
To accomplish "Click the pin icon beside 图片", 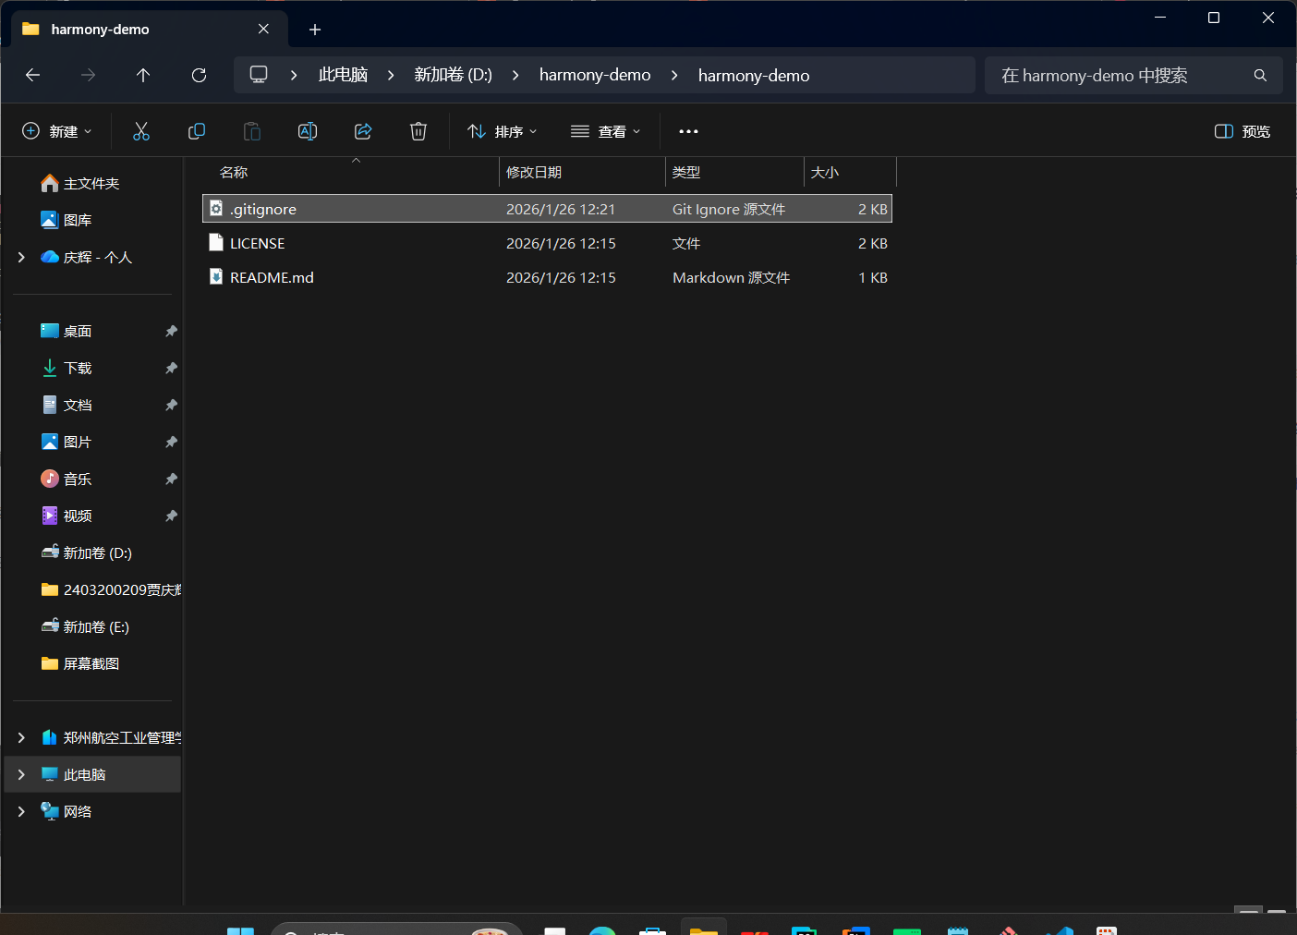I will (171, 442).
